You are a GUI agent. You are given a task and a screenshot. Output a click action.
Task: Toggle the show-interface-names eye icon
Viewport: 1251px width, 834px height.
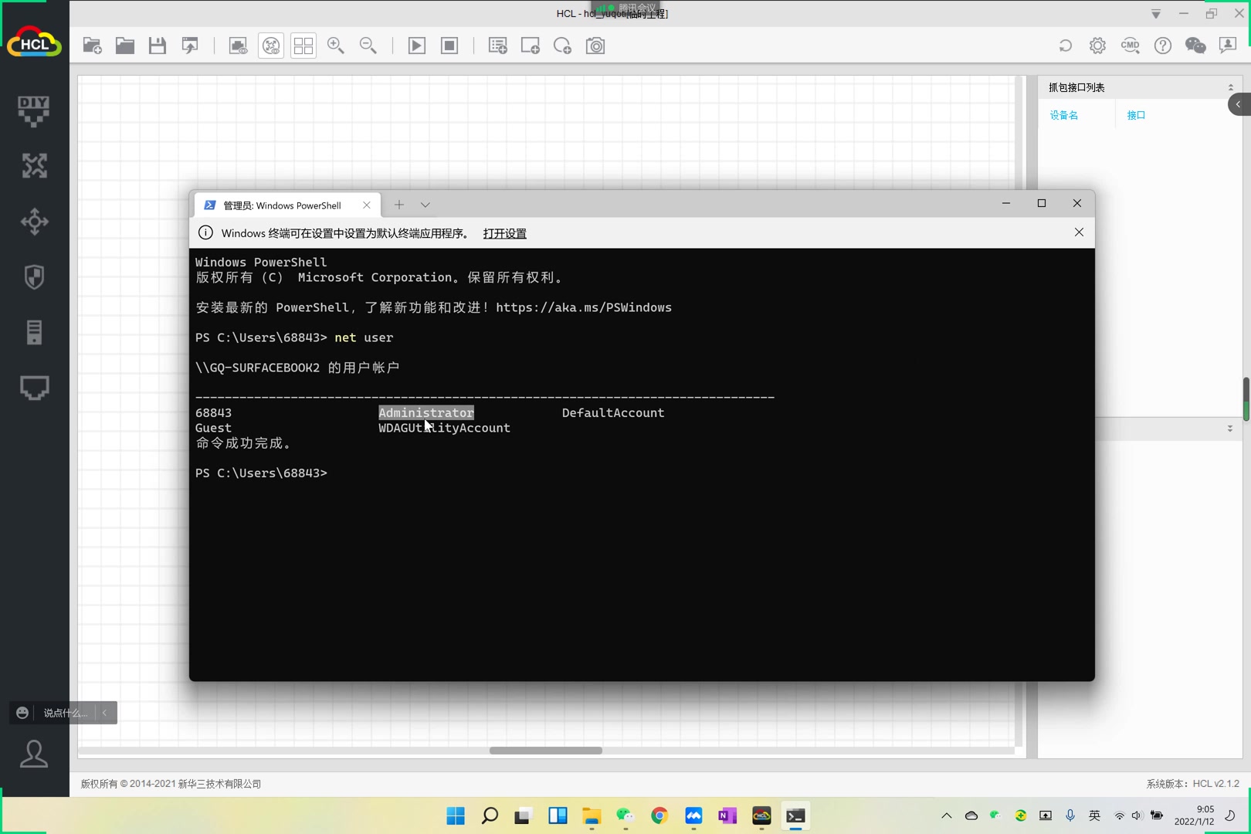pos(239,46)
